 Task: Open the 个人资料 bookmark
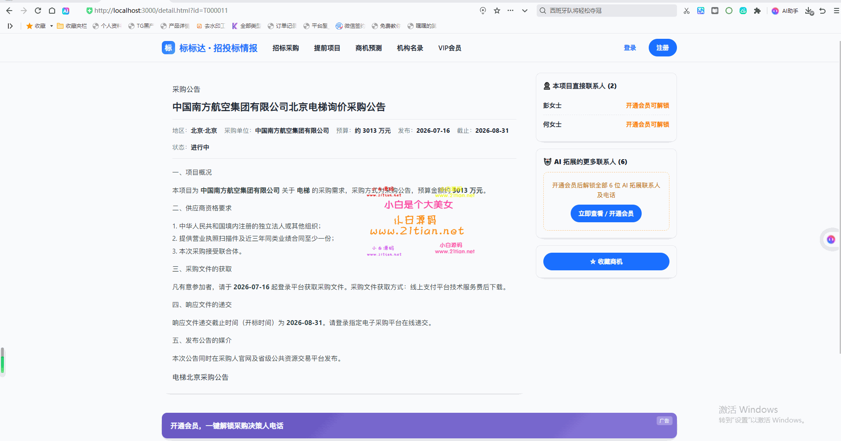click(x=107, y=26)
